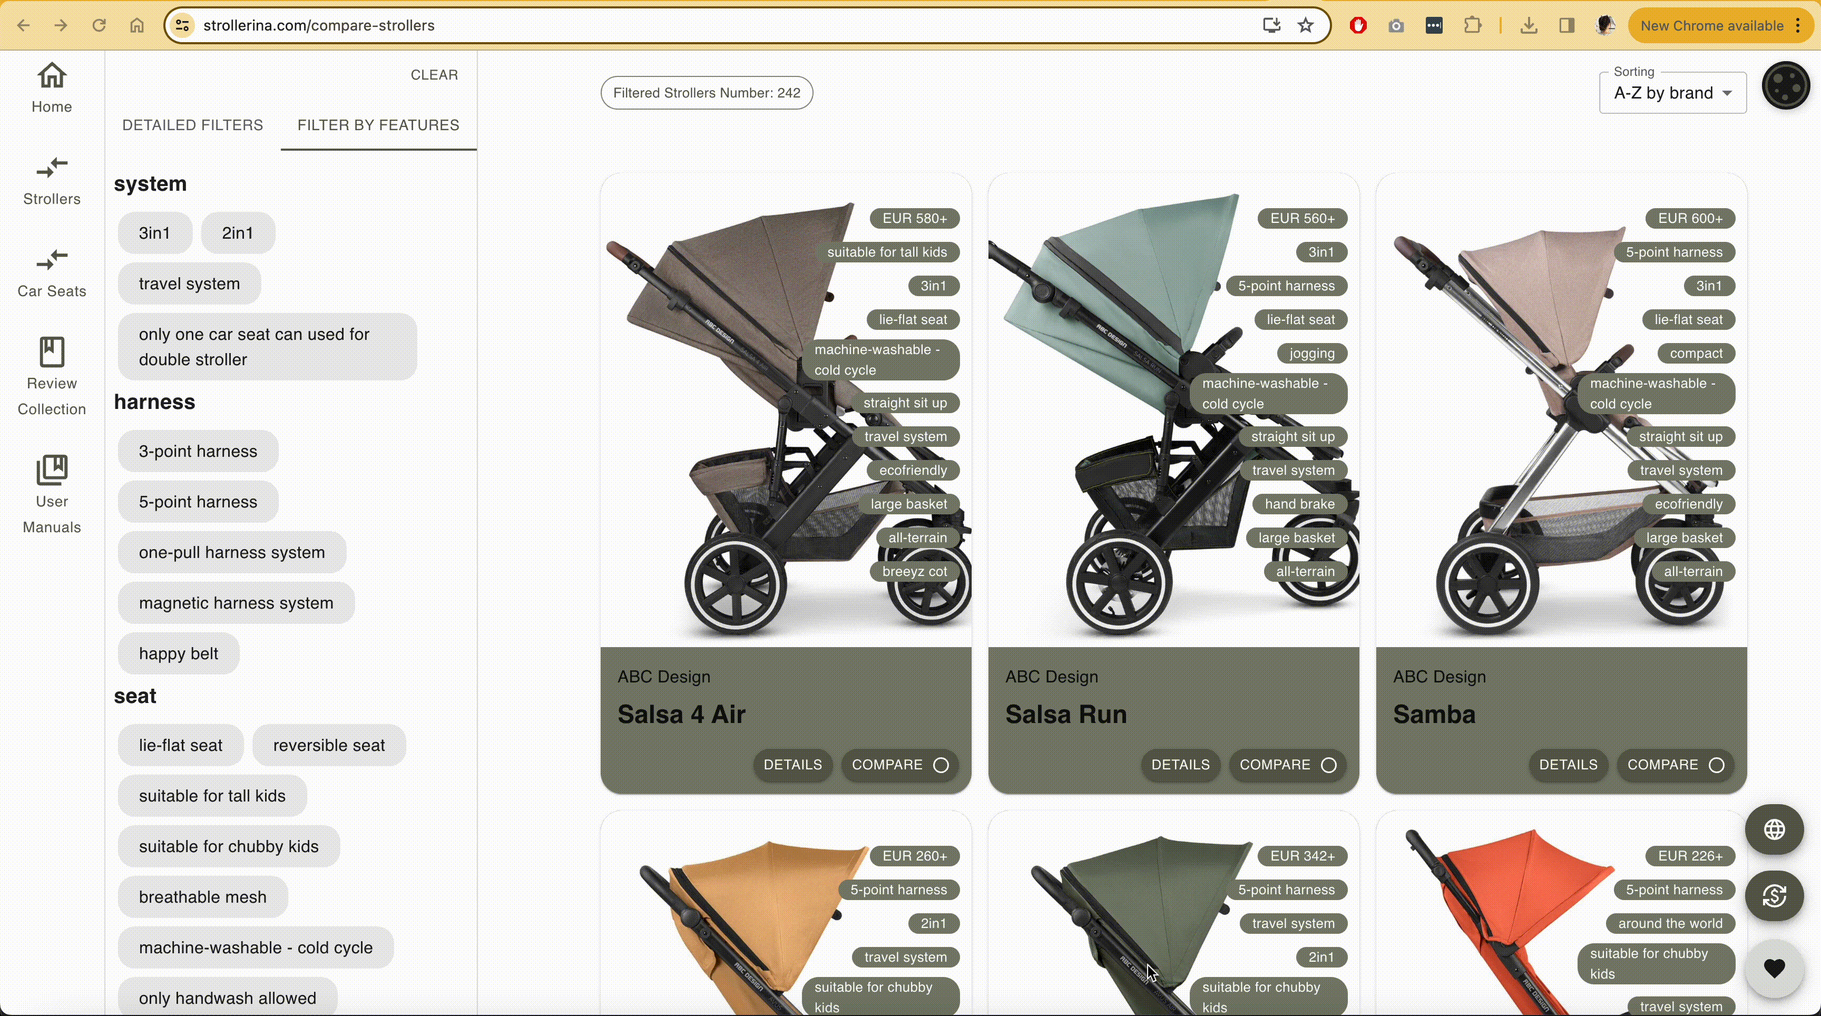Click the Filtered Strollers Number badge

pyautogui.click(x=706, y=93)
